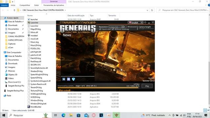Image resolution: width=210 pixels, height=118 pixels.
Task: Refresh the Explorer folder view
Action: click(x=152, y=10)
